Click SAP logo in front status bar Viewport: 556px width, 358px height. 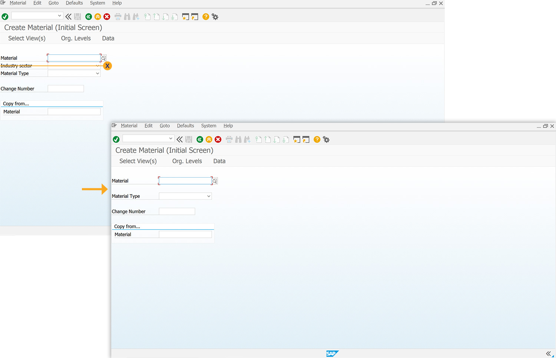click(x=332, y=354)
